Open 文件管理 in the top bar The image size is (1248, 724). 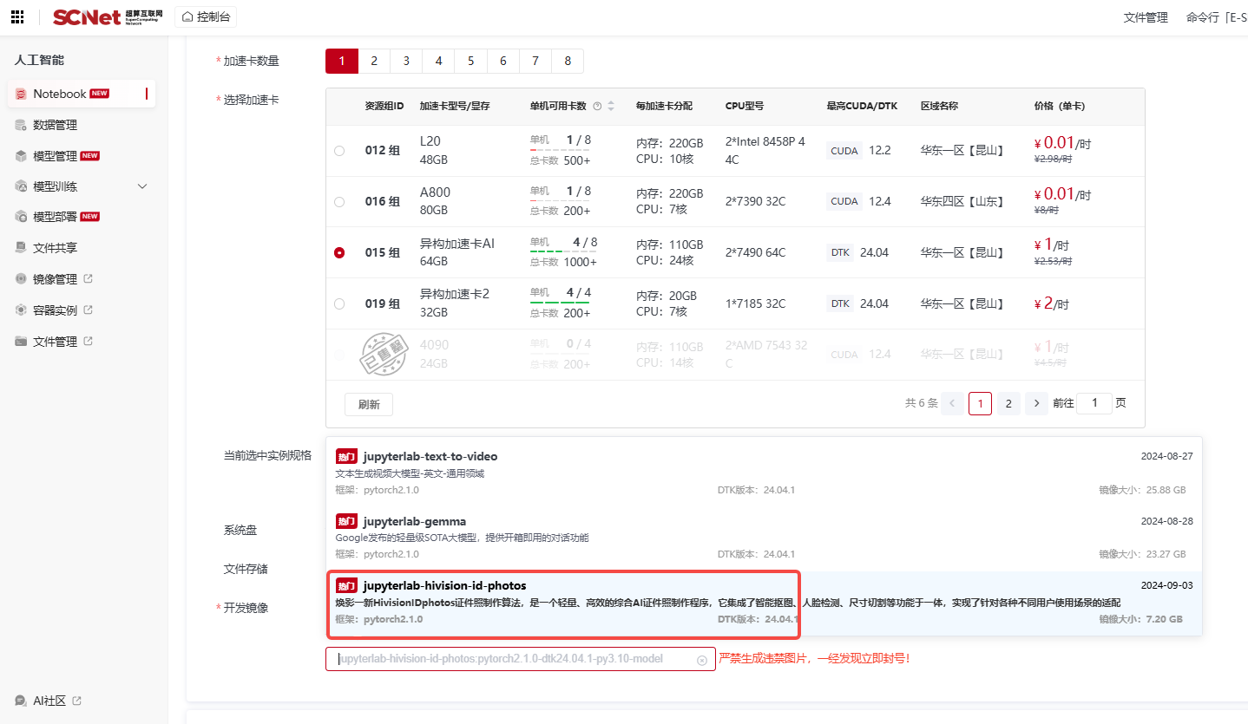(x=1146, y=17)
